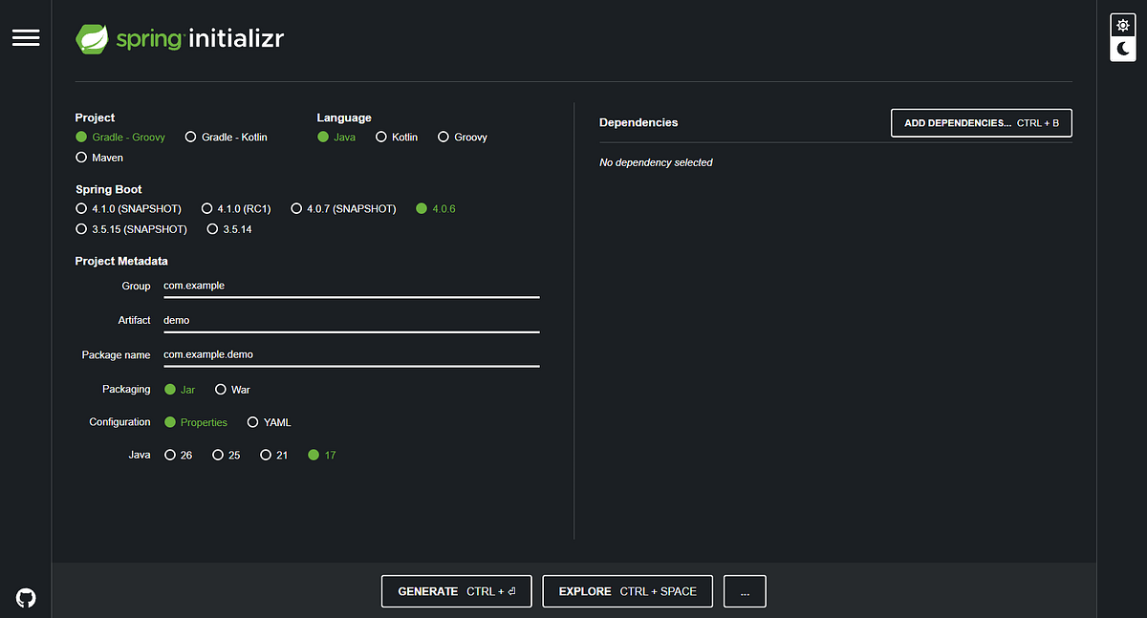Select War packaging
1147x618 pixels.
click(232, 390)
